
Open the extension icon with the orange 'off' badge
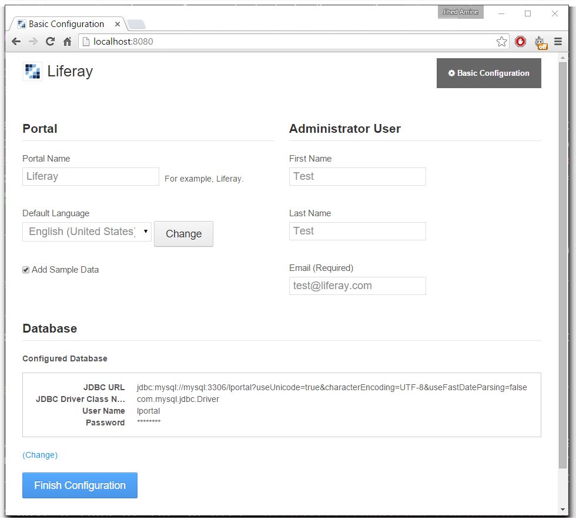tap(541, 42)
